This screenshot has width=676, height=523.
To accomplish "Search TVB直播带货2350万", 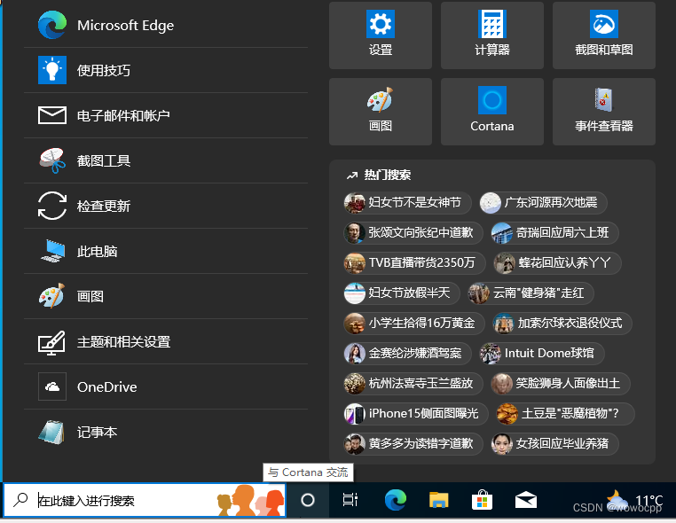I will (x=414, y=262).
